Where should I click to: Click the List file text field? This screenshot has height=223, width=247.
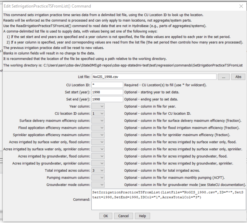[x=154, y=77]
